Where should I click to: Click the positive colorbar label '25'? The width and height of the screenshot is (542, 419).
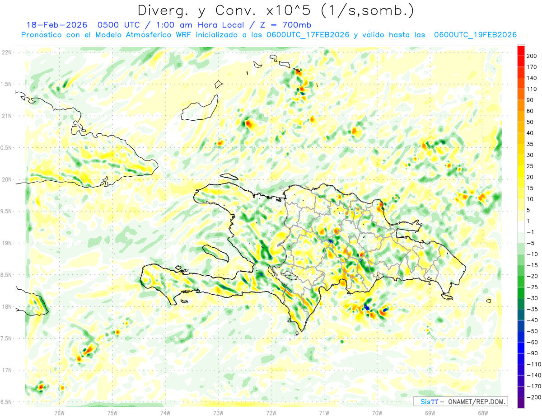(x=531, y=166)
